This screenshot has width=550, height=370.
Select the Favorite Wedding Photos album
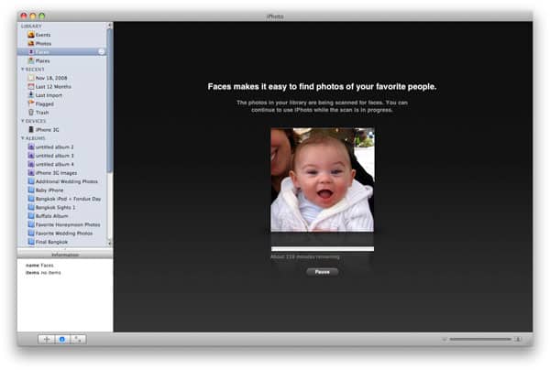click(64, 233)
